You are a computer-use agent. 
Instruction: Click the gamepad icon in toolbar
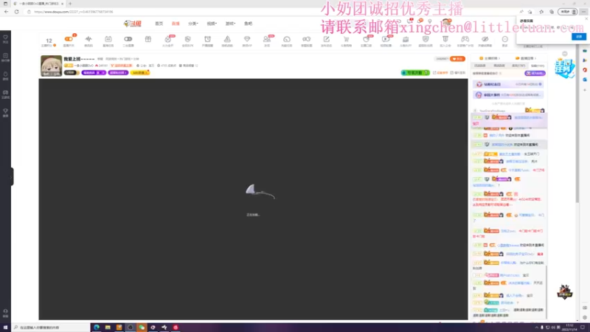[465, 39]
